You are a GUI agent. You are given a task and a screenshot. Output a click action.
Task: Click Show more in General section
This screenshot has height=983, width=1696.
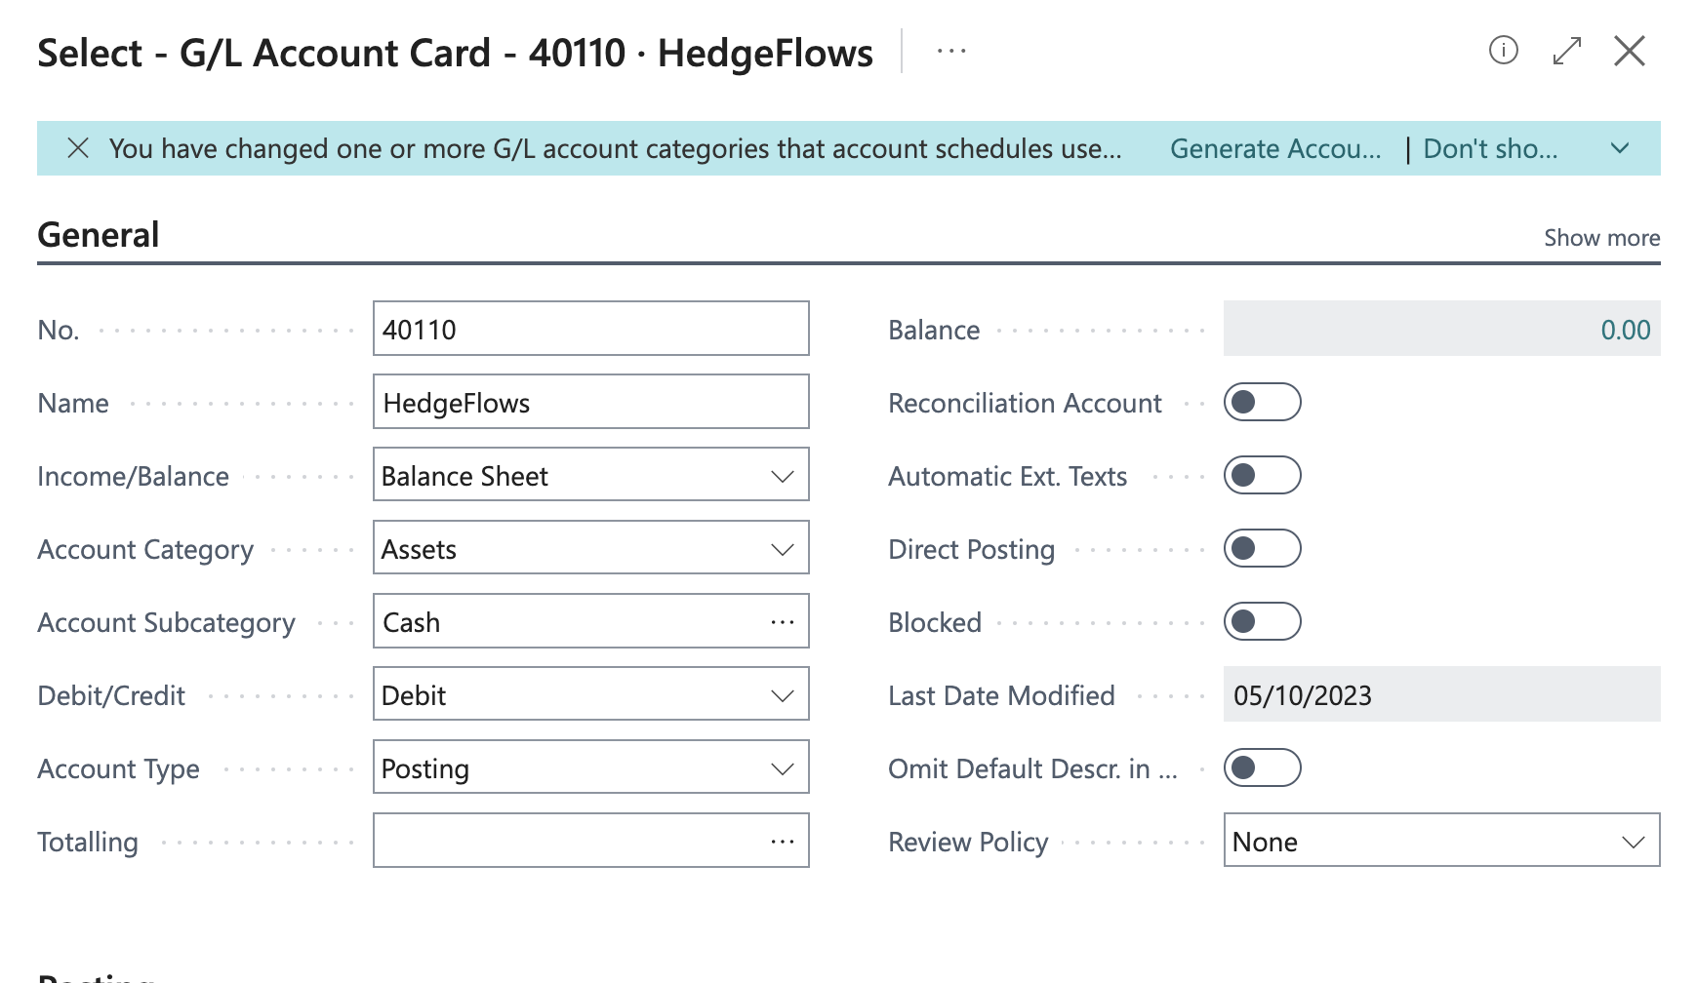pos(1601,238)
